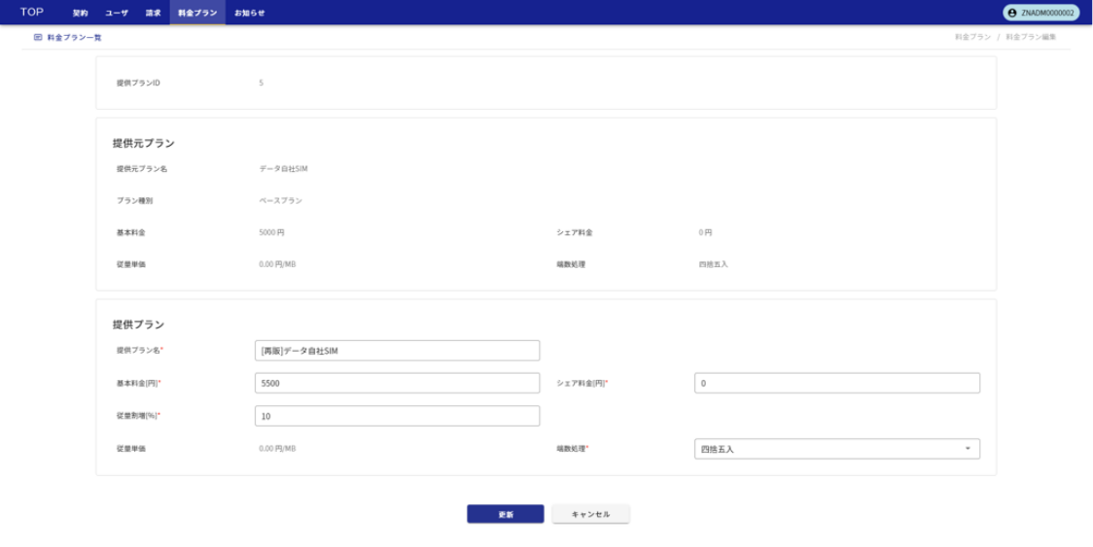Click 提供元プラン 0.00 円/MB value
Image resolution: width=1093 pixels, height=547 pixels.
pos(277,265)
